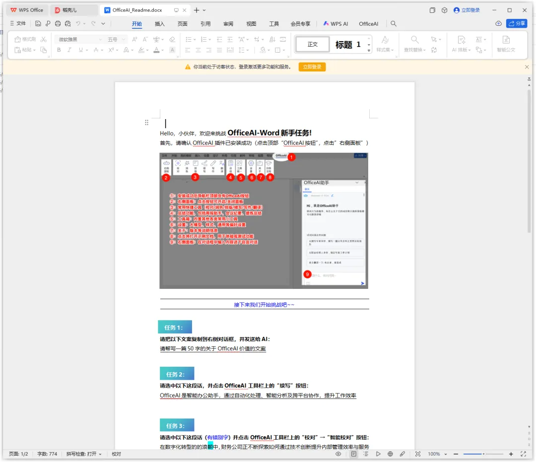Click the font color A swatch
The image size is (536, 462).
click(156, 50)
